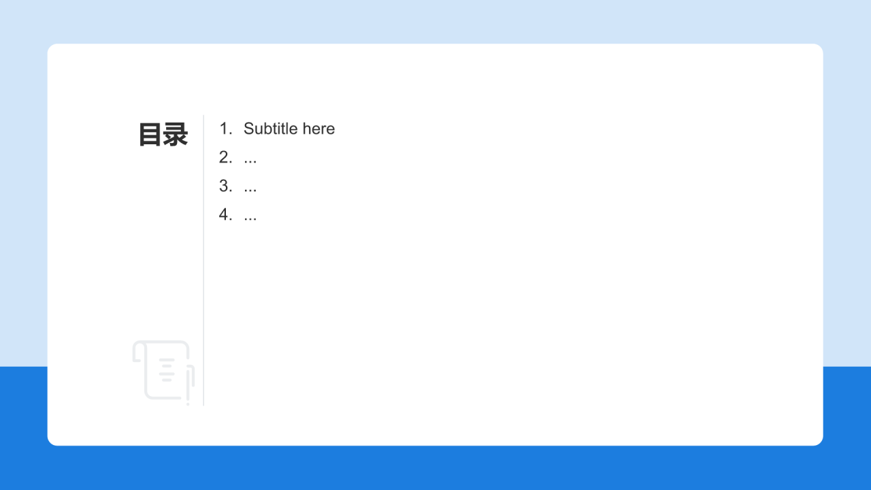Click the curled top-left corner of the scroll icon
Image resolution: width=871 pixels, height=490 pixels.
(x=138, y=350)
